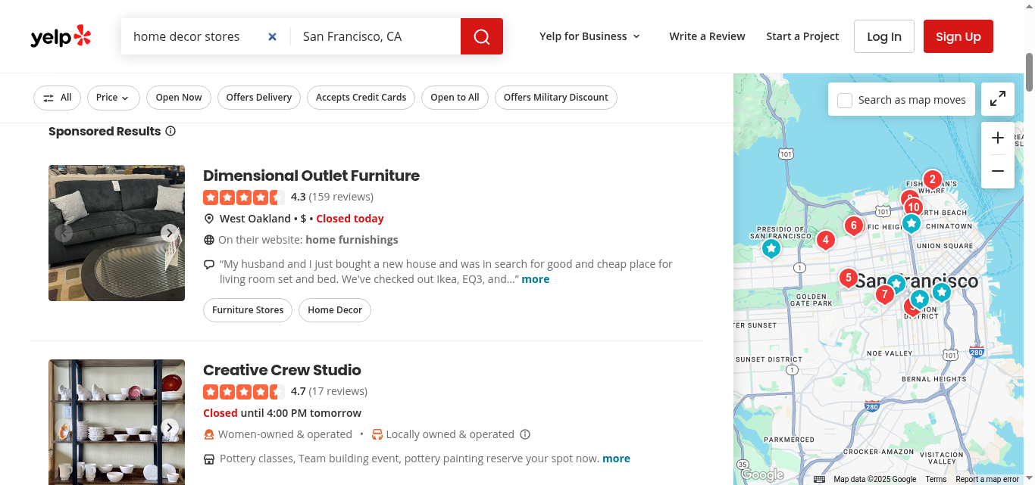Click the Log In button

pos(884,36)
